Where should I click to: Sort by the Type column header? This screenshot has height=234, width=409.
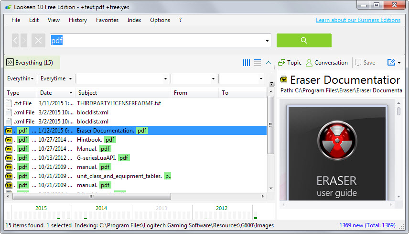(21, 93)
